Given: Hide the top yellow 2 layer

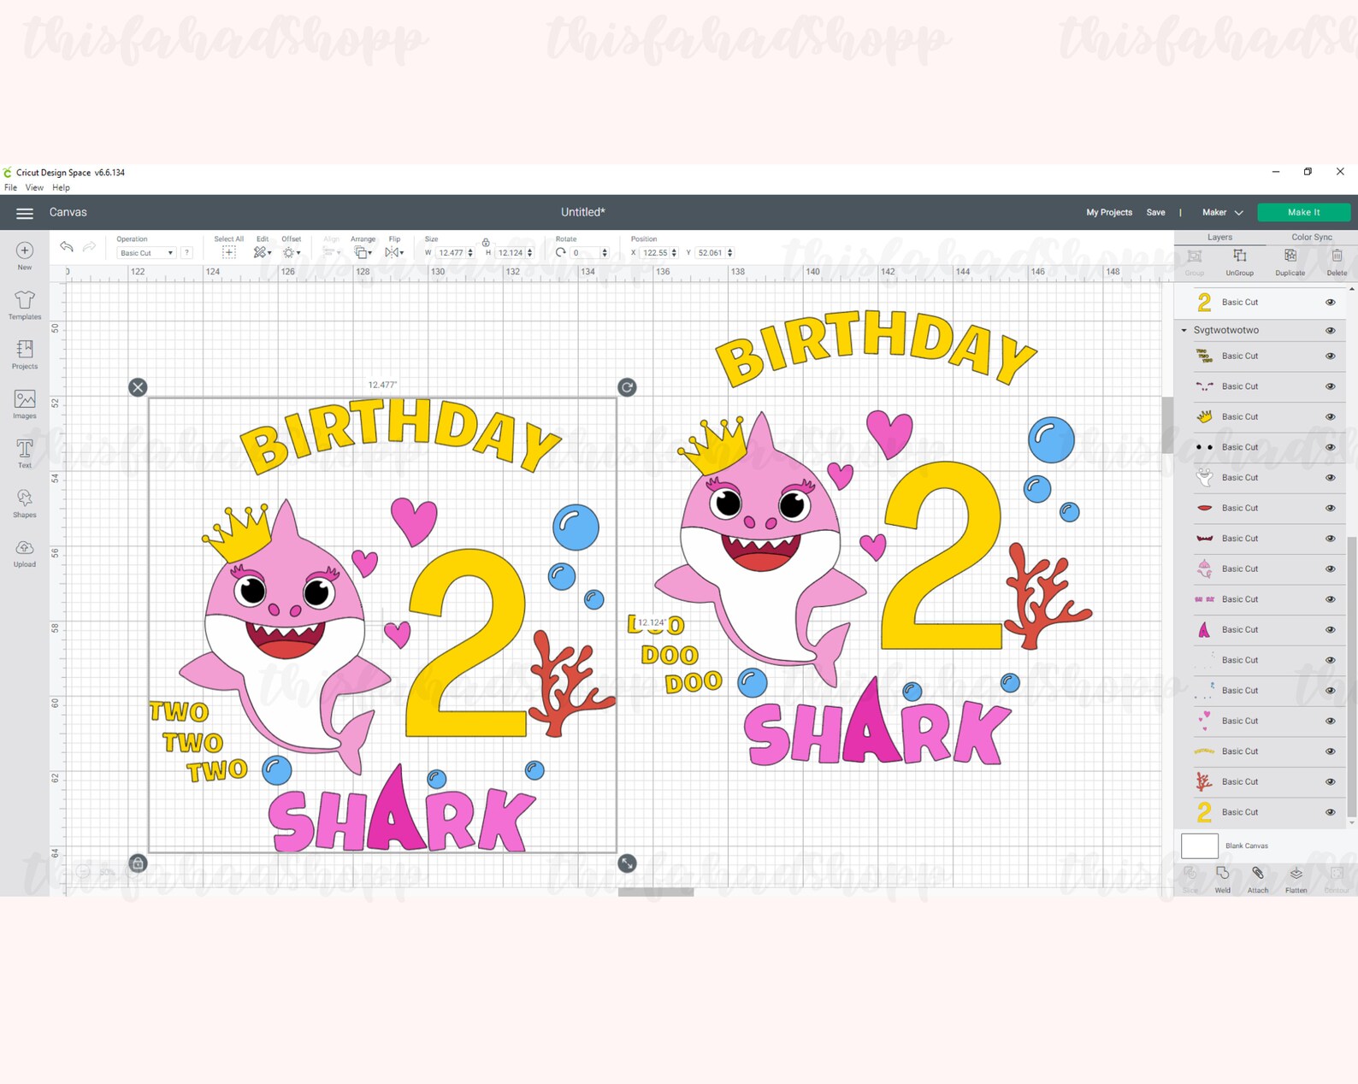Looking at the screenshot, I should (x=1331, y=303).
